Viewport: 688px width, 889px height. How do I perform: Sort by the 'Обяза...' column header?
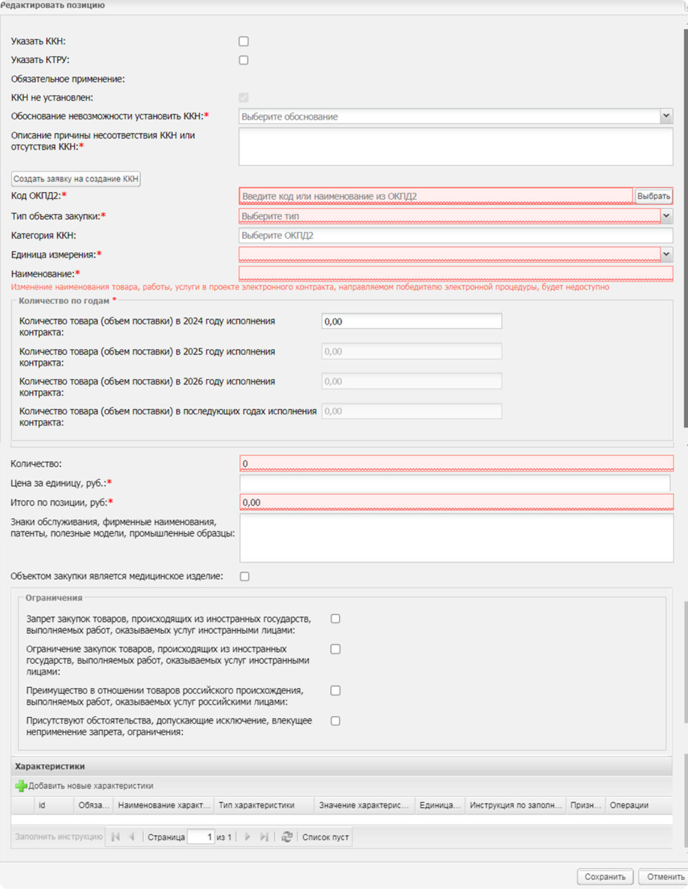click(x=94, y=805)
